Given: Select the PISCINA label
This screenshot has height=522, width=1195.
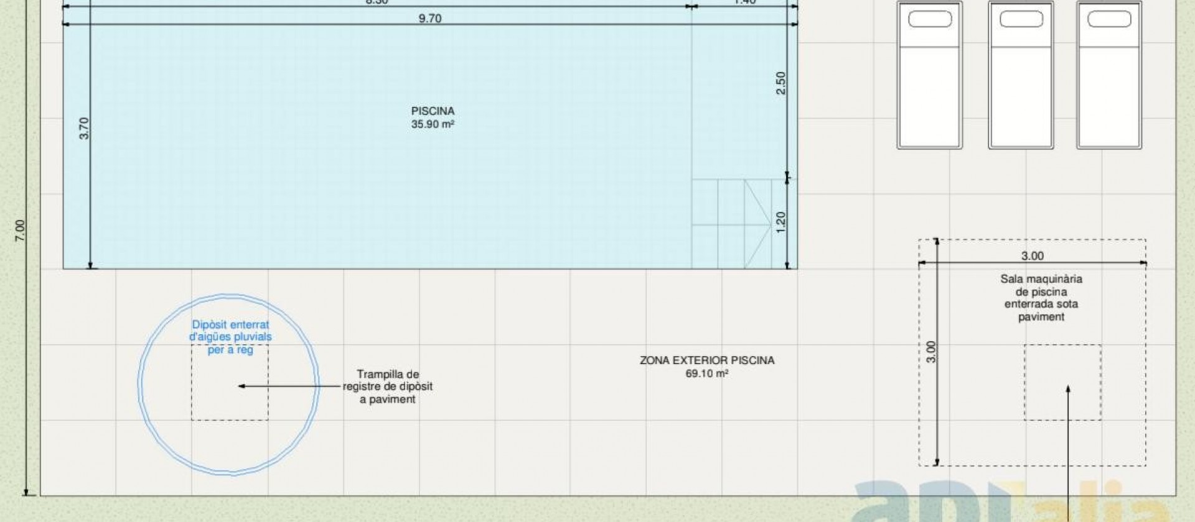Looking at the screenshot, I should coord(433,111).
